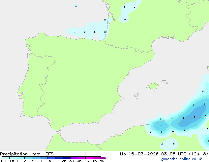Click the legend label '40'
This screenshot has height=162, width=209.
tap(87, 161)
